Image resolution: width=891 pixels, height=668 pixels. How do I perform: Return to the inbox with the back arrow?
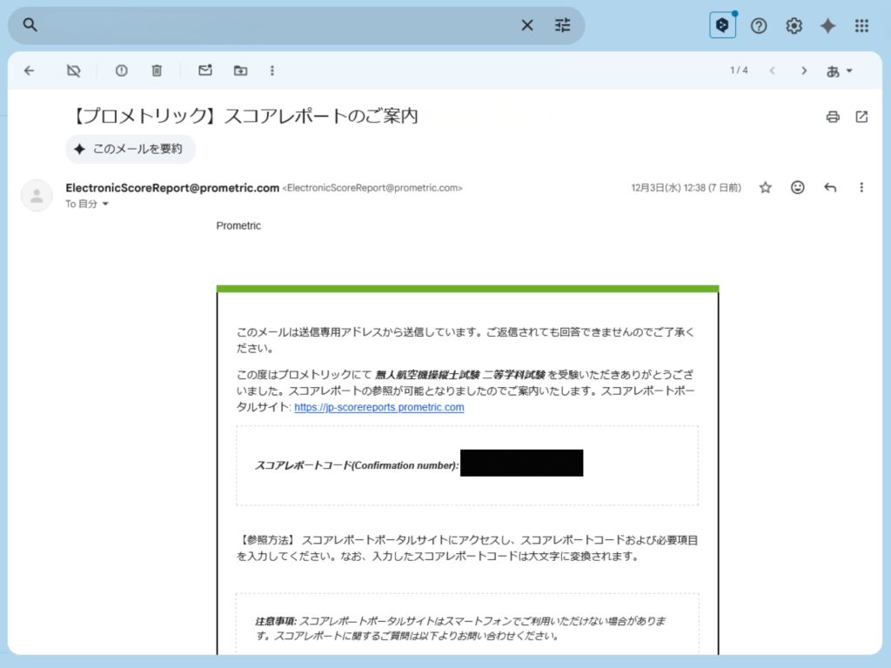point(29,70)
